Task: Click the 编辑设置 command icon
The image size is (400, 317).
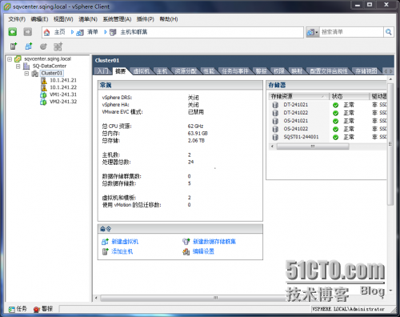Action: (186, 251)
